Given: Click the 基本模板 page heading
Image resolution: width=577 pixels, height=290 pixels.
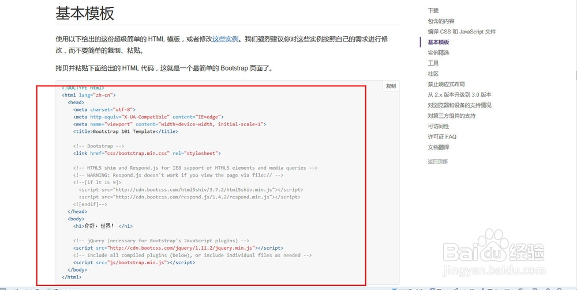Looking at the screenshot, I should (x=85, y=13).
